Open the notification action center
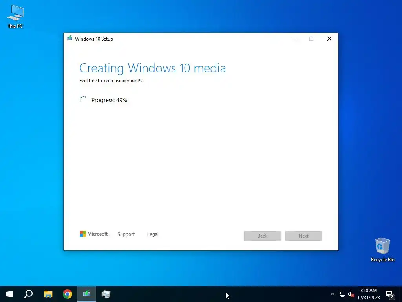This screenshot has width=402, height=302. 390,294
